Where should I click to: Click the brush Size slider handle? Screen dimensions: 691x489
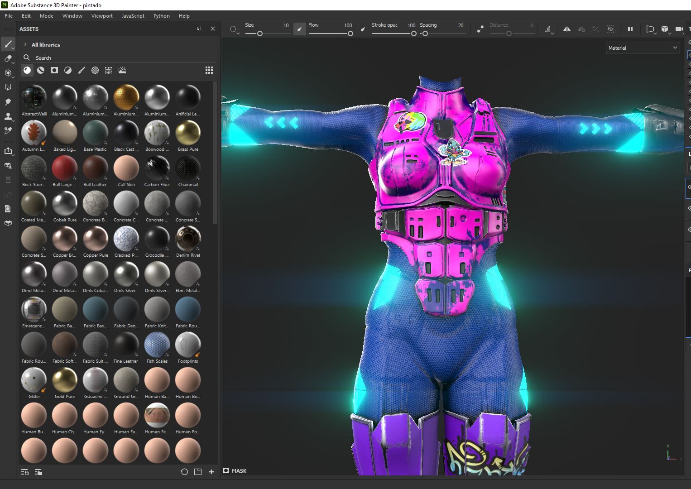260,34
